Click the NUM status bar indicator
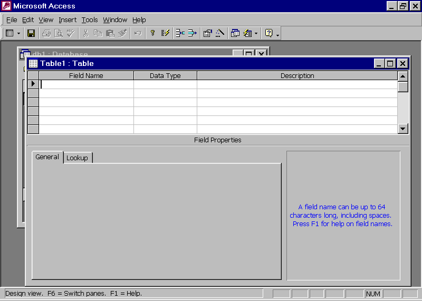This screenshot has width=422, height=301. (373, 294)
